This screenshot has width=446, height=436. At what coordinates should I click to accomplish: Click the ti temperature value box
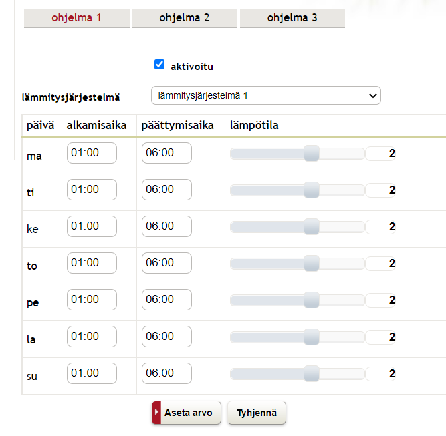(x=380, y=190)
